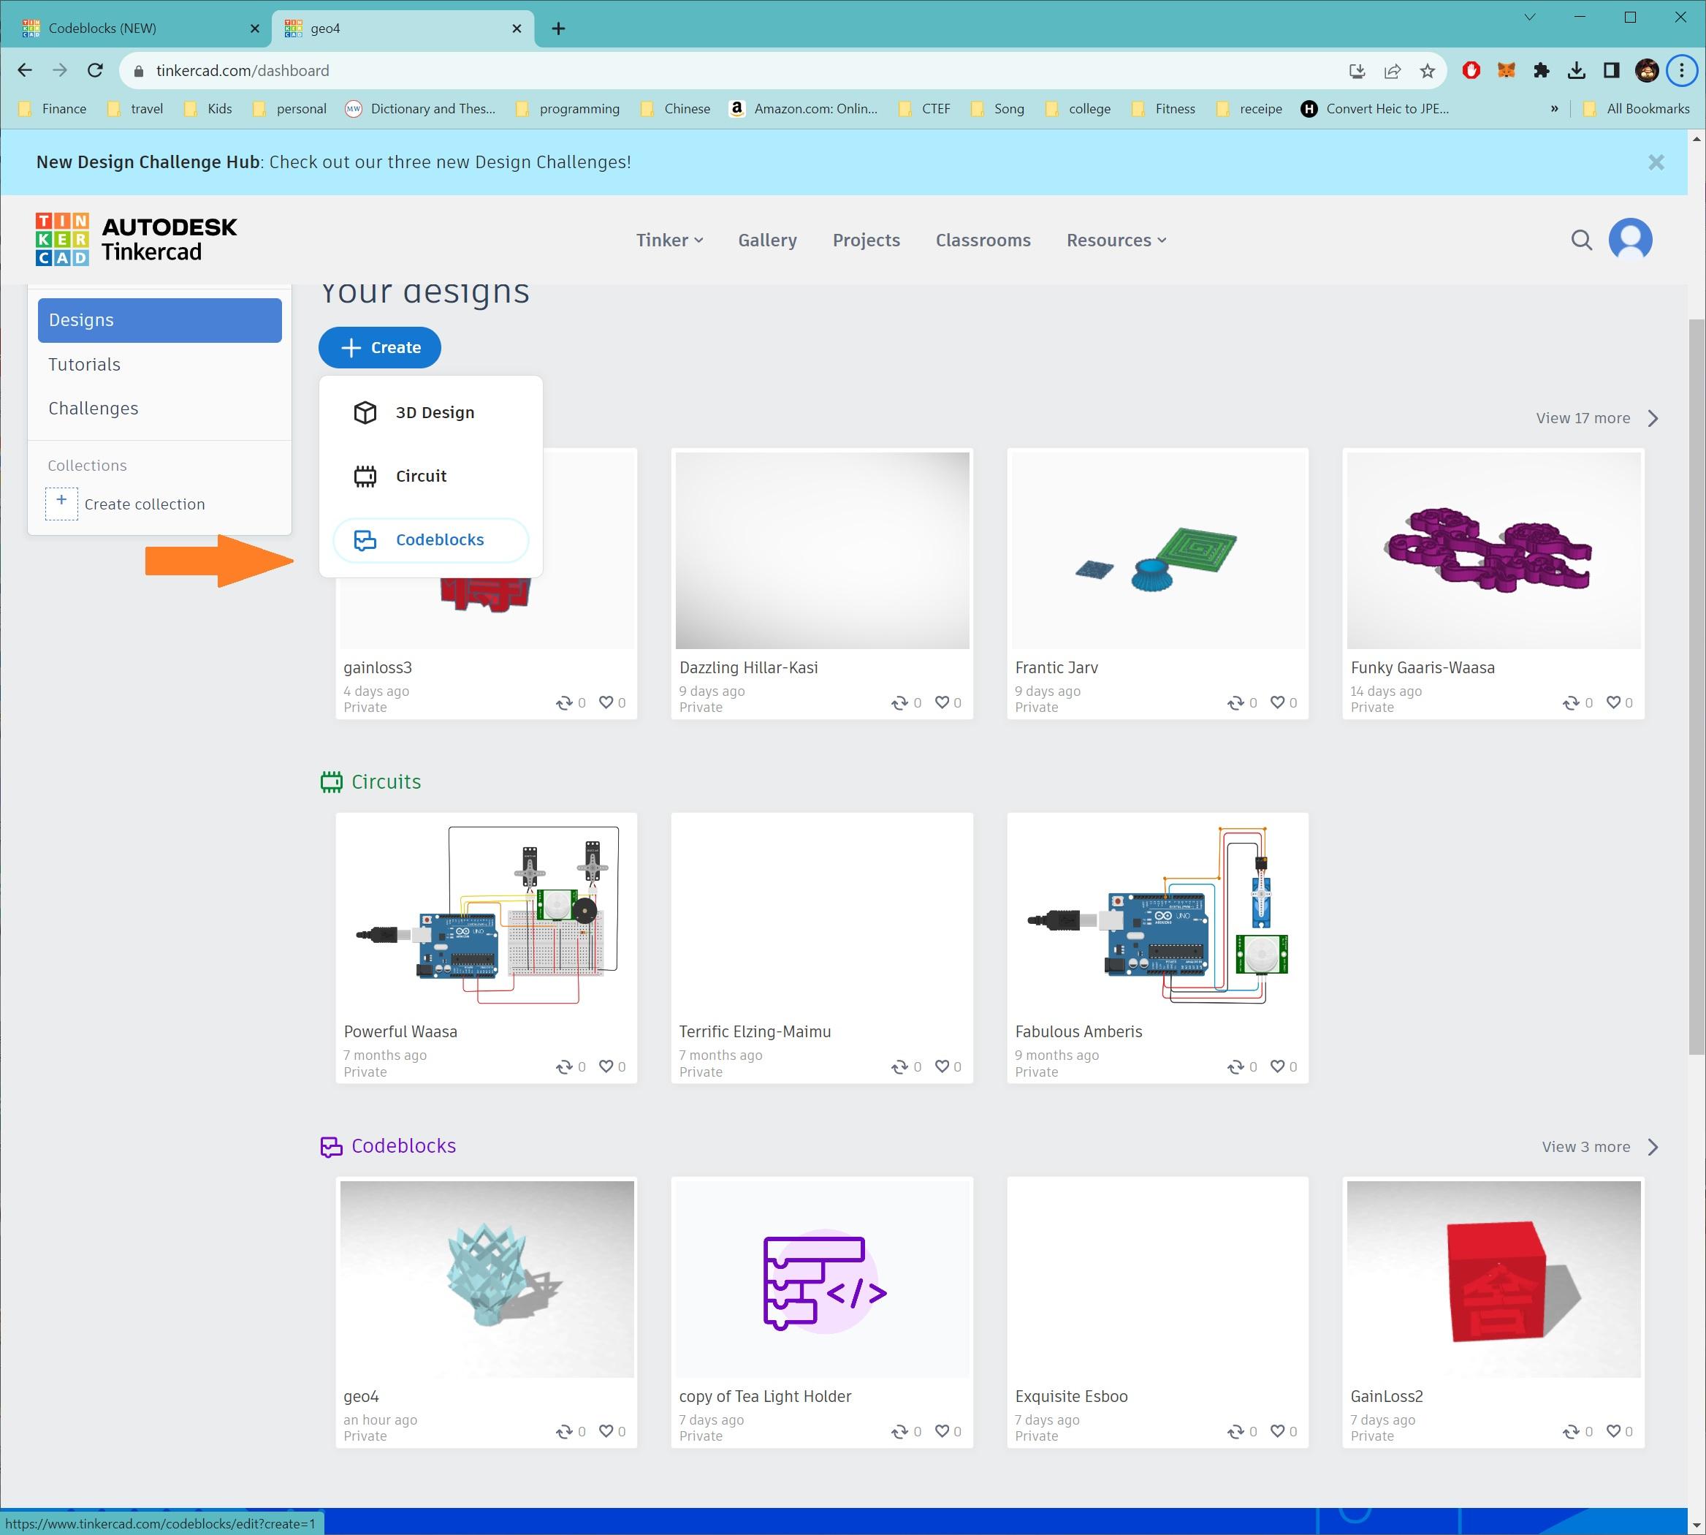Dismiss the Design Challenge banner
The height and width of the screenshot is (1535, 1706).
coord(1656,162)
